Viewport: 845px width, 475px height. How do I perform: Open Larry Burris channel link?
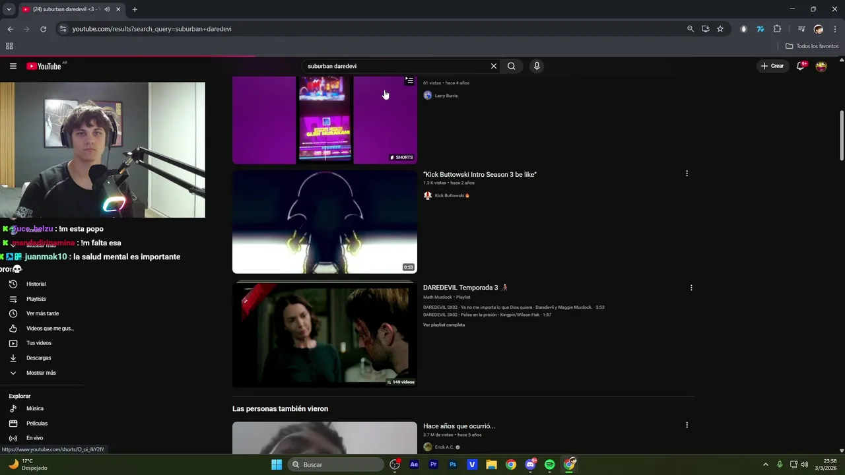tap(446, 96)
